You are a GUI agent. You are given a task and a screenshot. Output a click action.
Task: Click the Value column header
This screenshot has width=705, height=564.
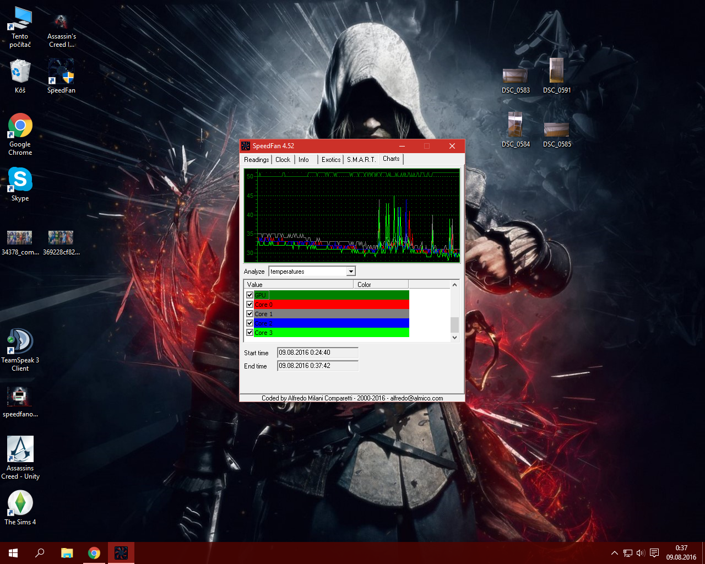tap(299, 284)
